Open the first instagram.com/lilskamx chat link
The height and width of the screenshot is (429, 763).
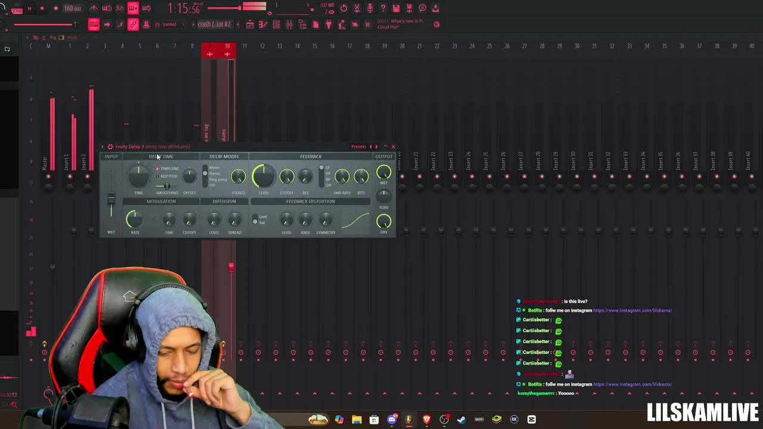click(632, 310)
